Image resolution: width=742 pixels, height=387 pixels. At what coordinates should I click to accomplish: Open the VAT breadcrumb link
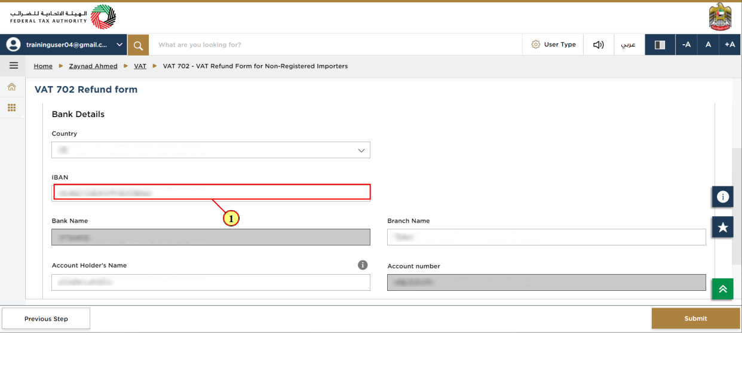pos(140,66)
